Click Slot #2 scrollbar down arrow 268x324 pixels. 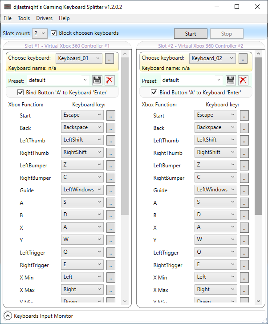258,301
